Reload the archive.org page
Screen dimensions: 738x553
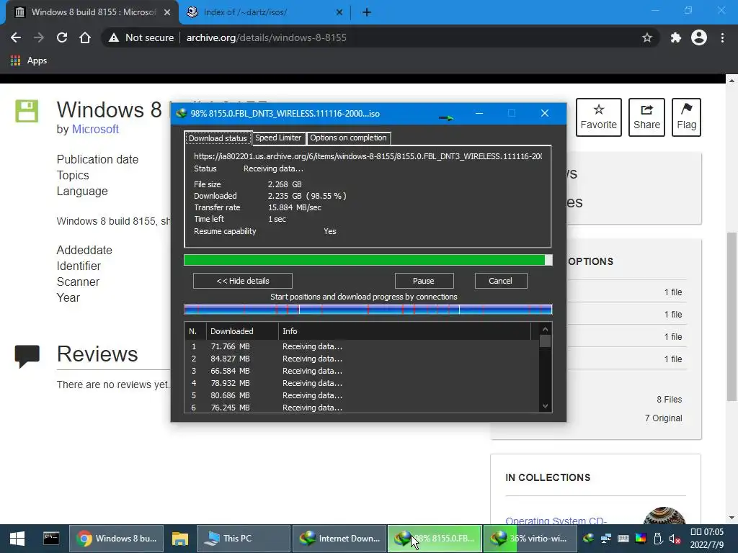(x=62, y=37)
